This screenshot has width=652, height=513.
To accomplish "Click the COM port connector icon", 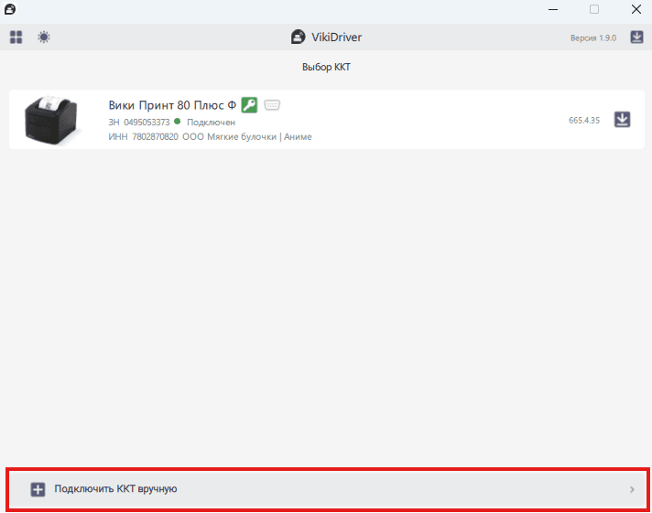I will (272, 104).
